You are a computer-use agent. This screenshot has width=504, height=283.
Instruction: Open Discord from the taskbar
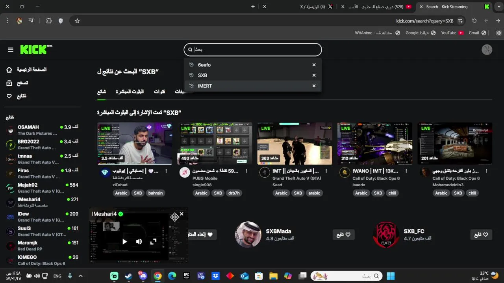point(143,276)
